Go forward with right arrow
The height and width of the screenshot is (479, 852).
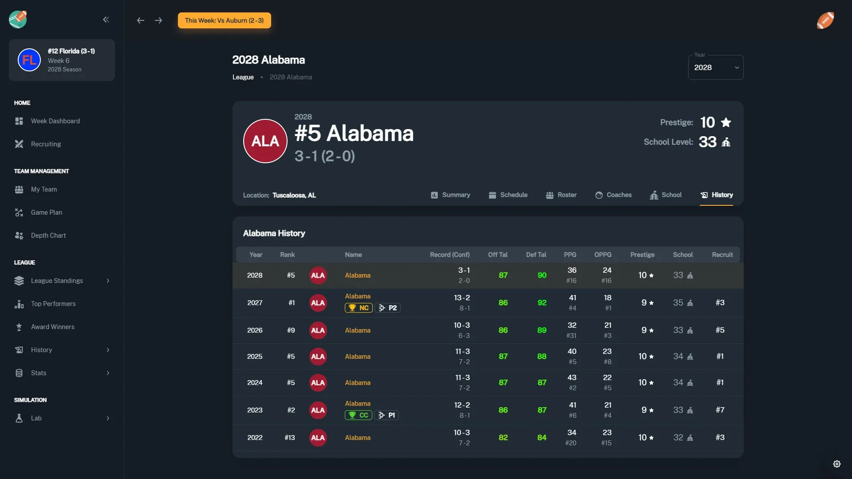[158, 20]
